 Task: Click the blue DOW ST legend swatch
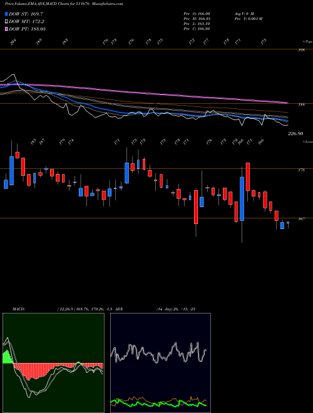pos(6,14)
